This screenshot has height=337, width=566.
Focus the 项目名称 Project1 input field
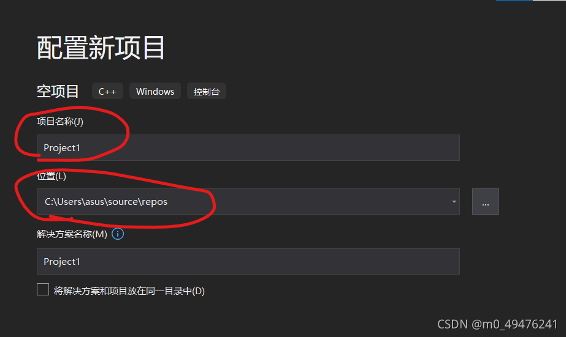[x=248, y=147]
